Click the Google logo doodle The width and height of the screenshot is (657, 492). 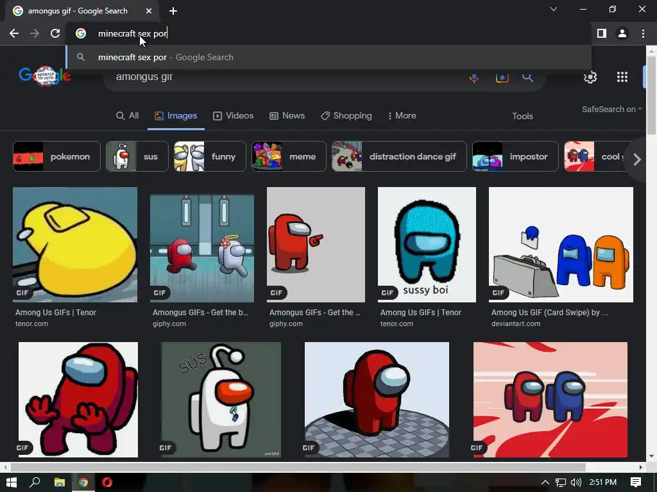click(45, 76)
